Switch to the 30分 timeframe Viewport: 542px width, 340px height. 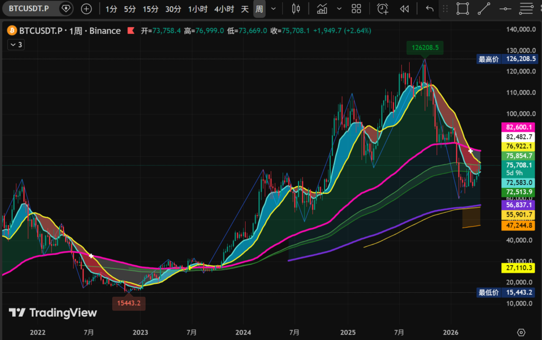(x=173, y=9)
